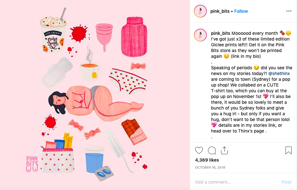Viewport: 297px width, 190px height.
Task: Click the Pink Bits logo on the artwork
Action: (32, 164)
